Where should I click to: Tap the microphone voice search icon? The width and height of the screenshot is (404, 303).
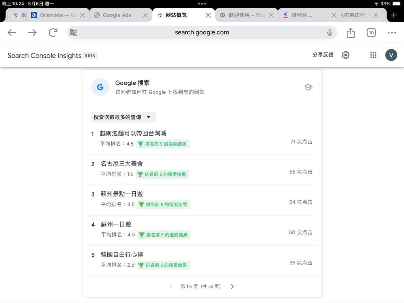click(329, 33)
